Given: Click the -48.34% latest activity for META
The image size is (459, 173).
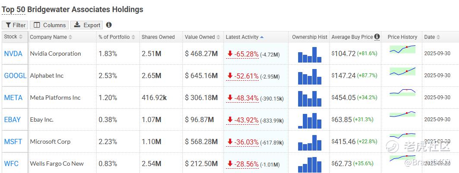Looking at the screenshot, I should (x=243, y=98).
